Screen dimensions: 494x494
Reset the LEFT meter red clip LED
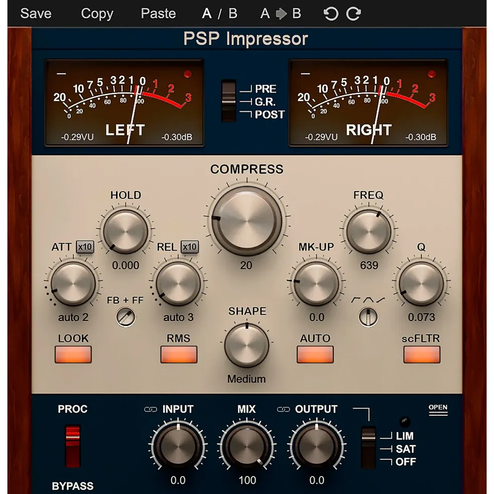pos(188,74)
